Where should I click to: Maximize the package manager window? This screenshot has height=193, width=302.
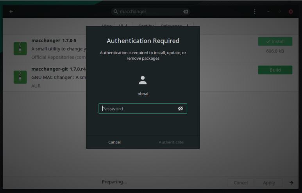coord(279,12)
